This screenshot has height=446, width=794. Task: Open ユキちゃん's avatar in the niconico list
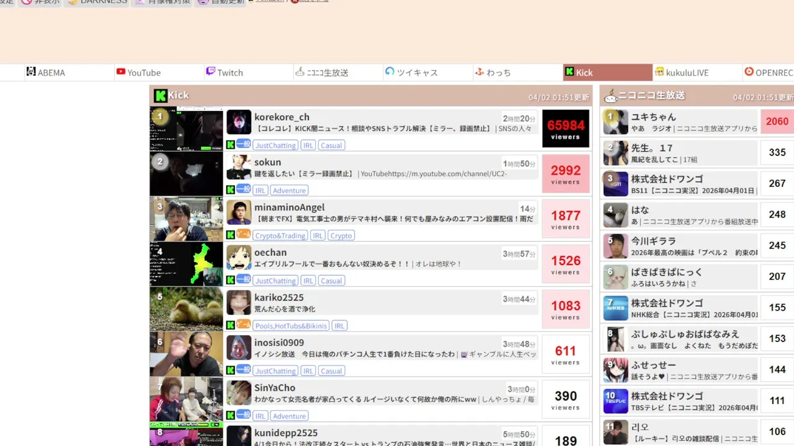616,121
